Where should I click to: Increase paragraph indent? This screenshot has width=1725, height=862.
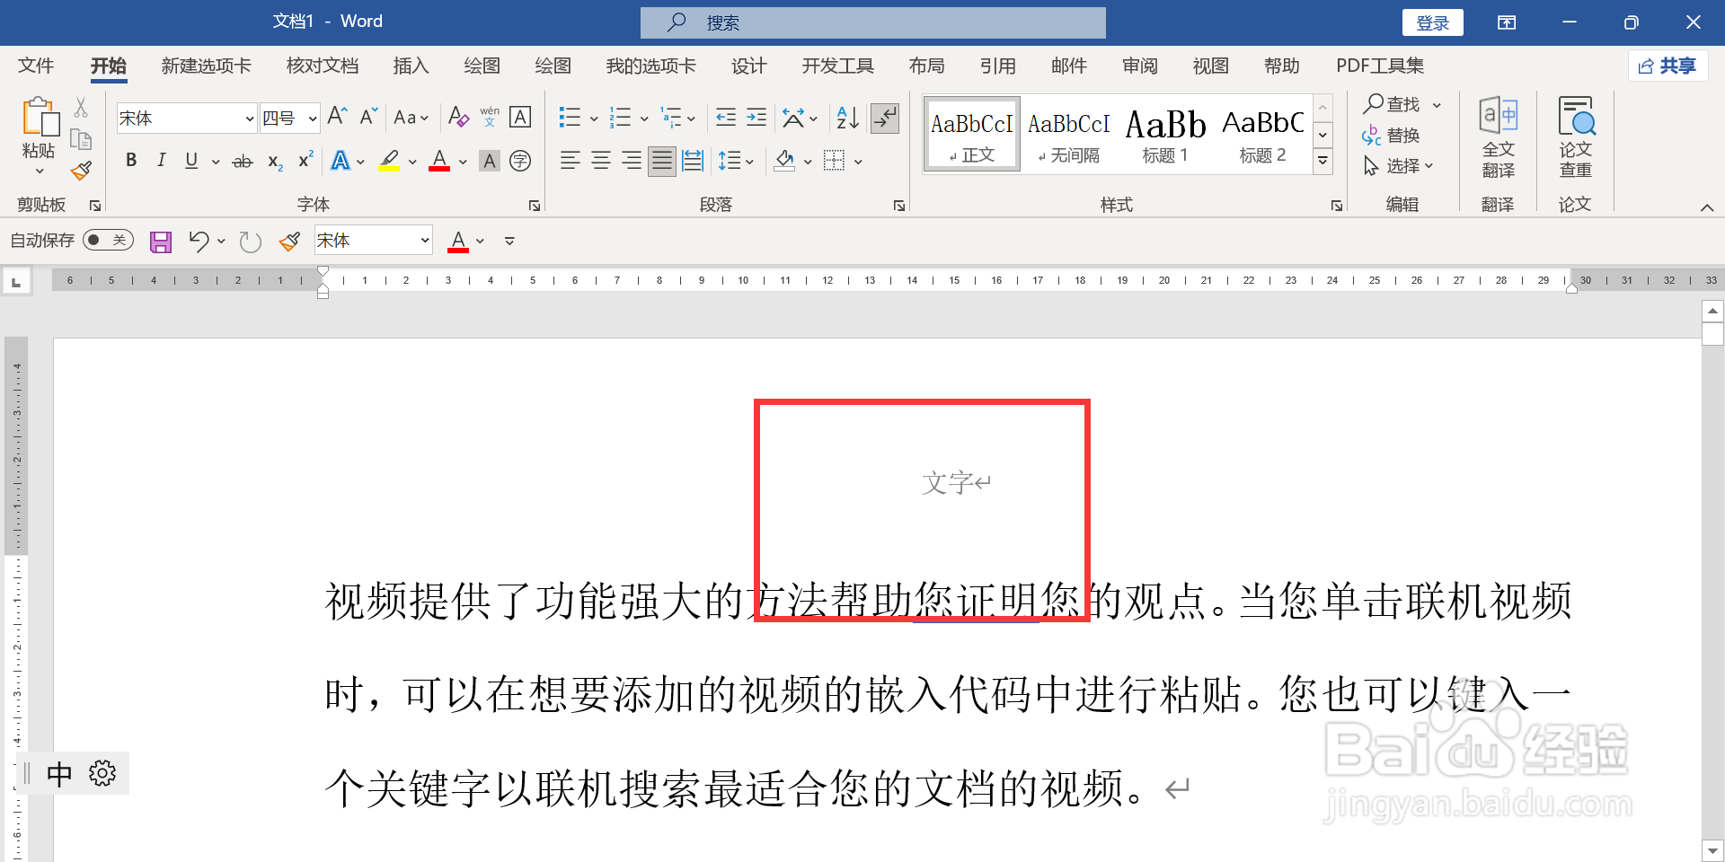[756, 118]
